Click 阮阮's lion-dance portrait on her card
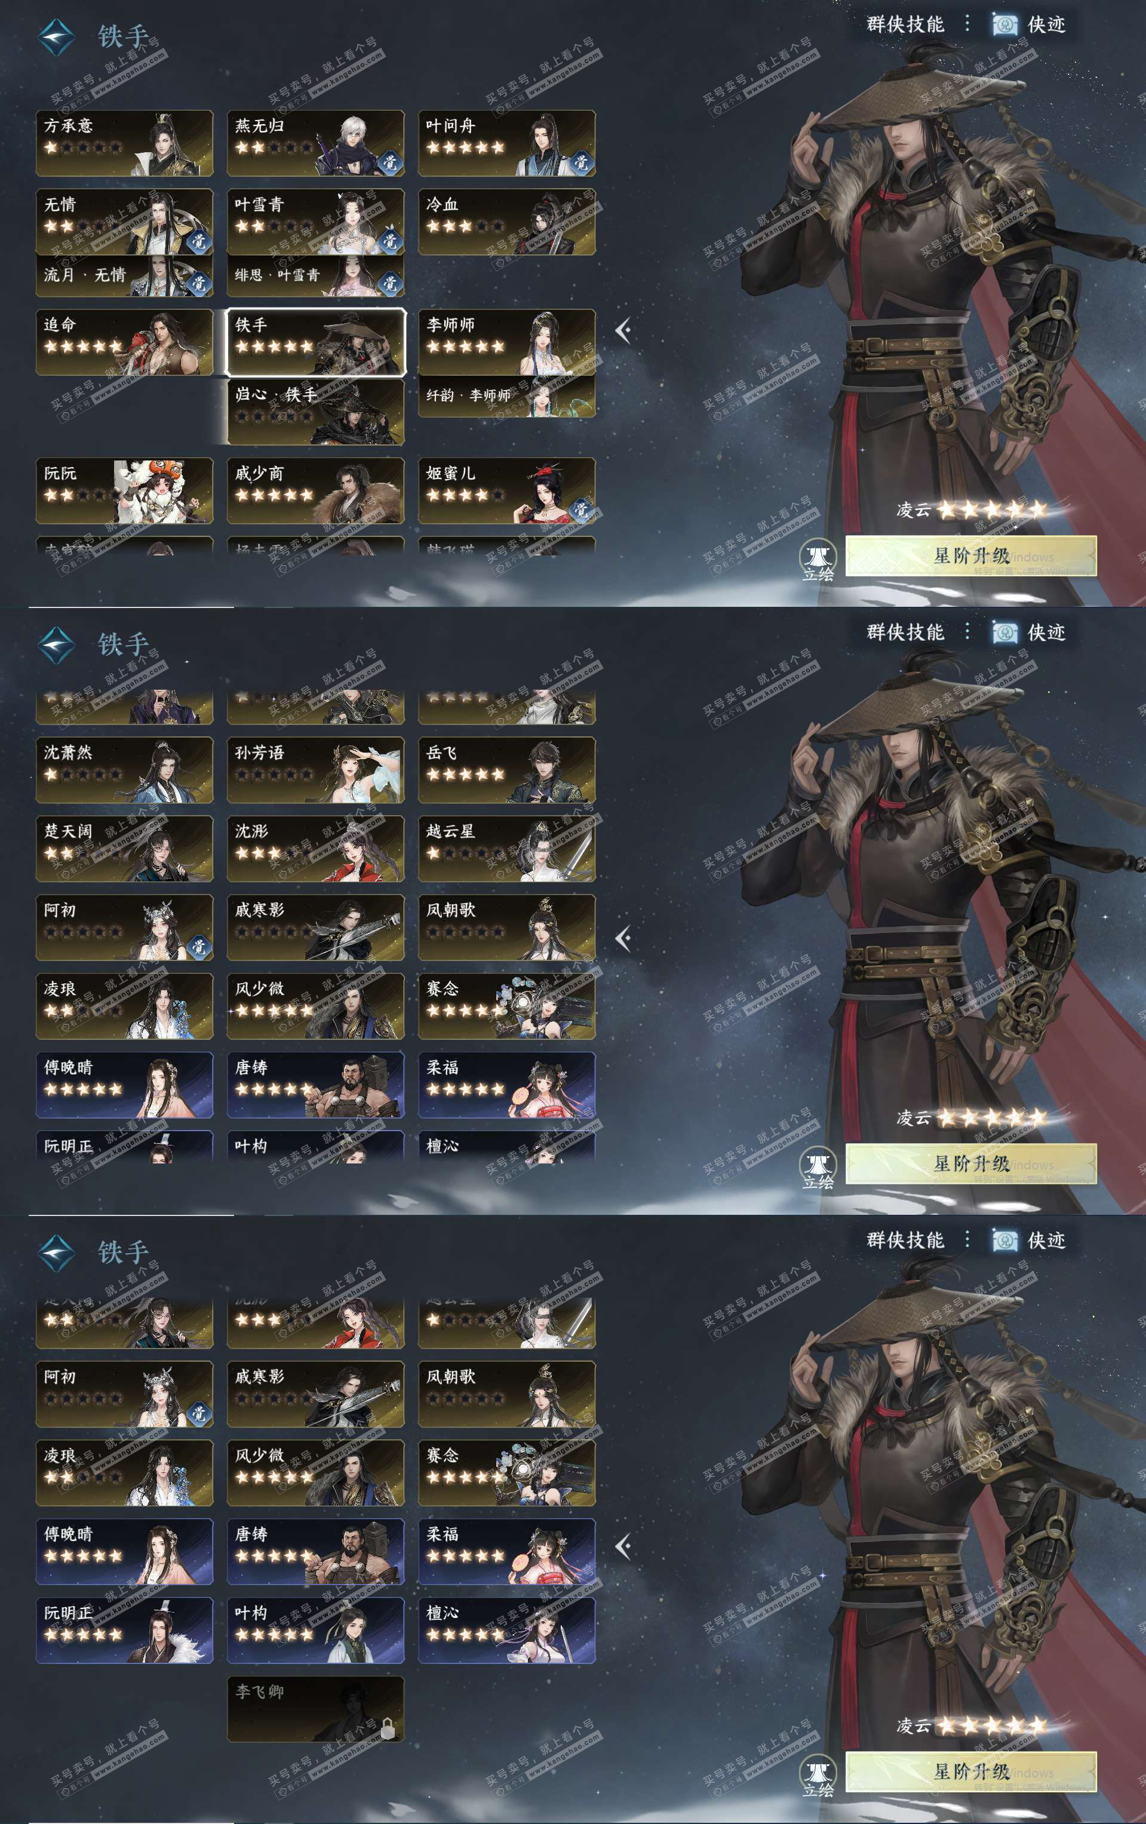This screenshot has width=1146, height=1824. click(x=161, y=491)
